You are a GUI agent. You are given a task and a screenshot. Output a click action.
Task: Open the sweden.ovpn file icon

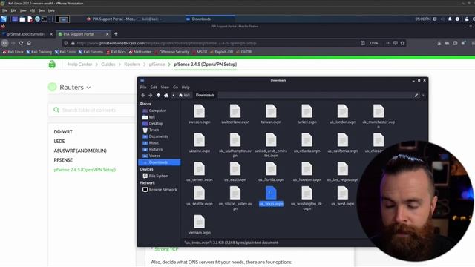[200, 111]
